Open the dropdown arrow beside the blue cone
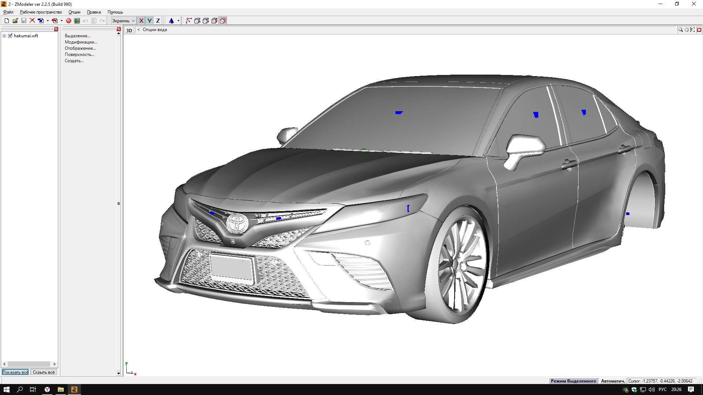Viewport: 703px width, 395px height. (x=178, y=21)
